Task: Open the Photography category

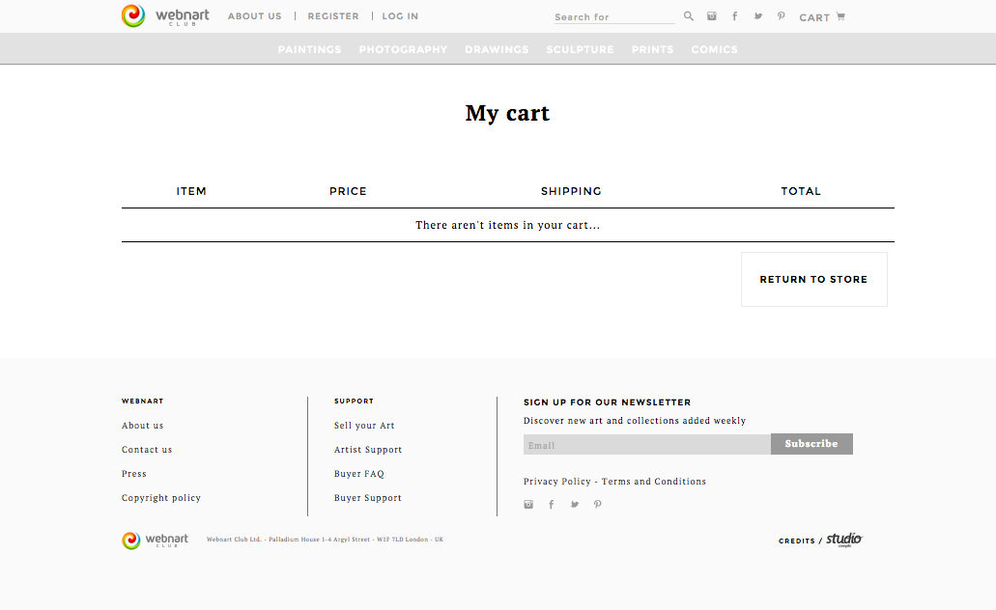Action: pyautogui.click(x=403, y=49)
